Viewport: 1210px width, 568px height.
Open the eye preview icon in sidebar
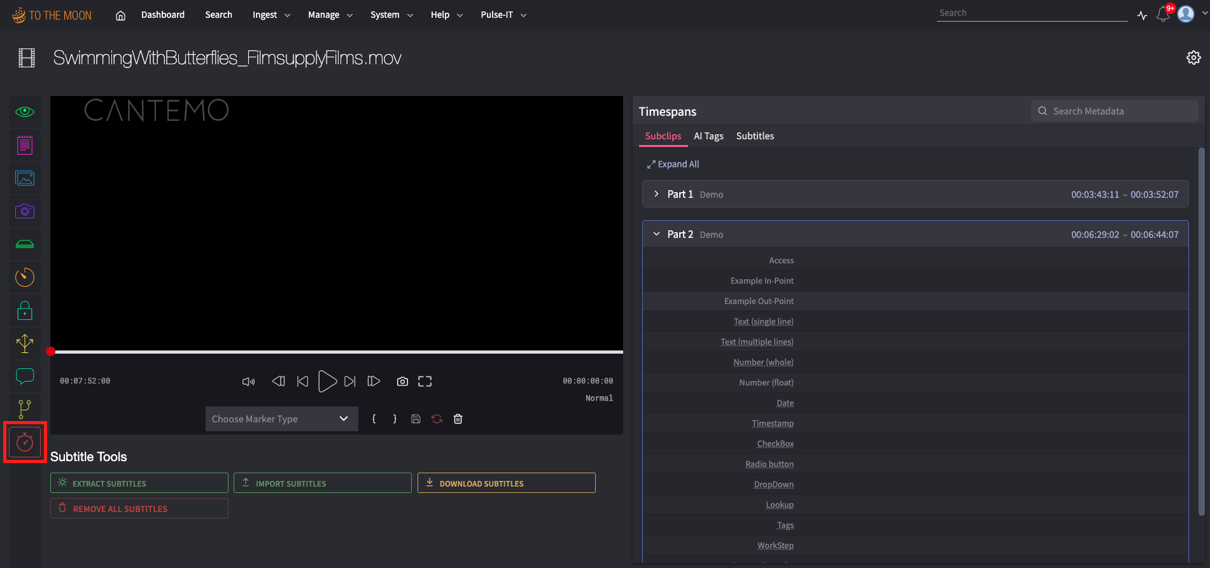[25, 112]
